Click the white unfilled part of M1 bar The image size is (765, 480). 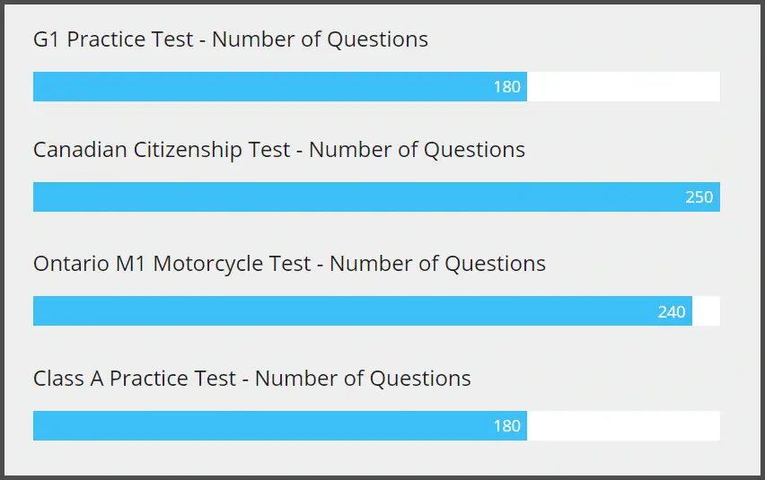pos(706,311)
